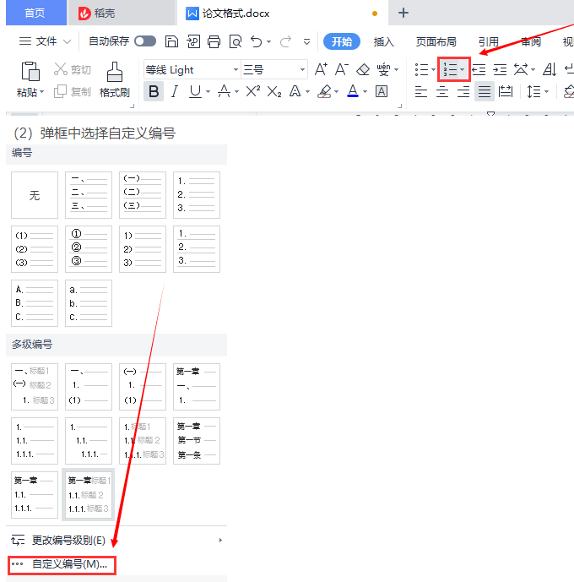This screenshot has height=582, width=574.
Task: Clear formatting with eraser icon
Action: click(363, 69)
